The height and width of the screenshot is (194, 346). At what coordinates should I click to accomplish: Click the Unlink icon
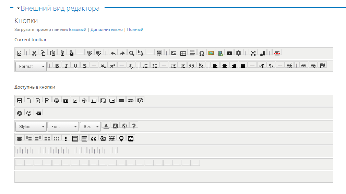click(313, 66)
